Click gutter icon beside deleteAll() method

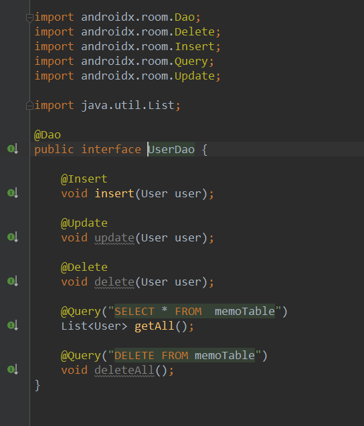coord(13,369)
